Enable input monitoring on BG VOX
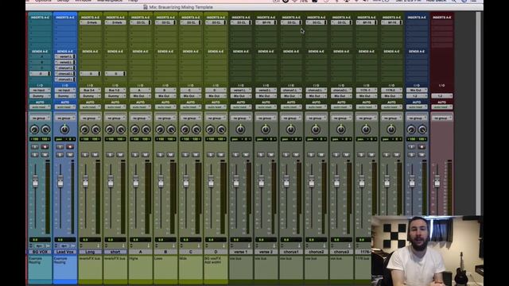The image size is (509, 286). point(35,147)
